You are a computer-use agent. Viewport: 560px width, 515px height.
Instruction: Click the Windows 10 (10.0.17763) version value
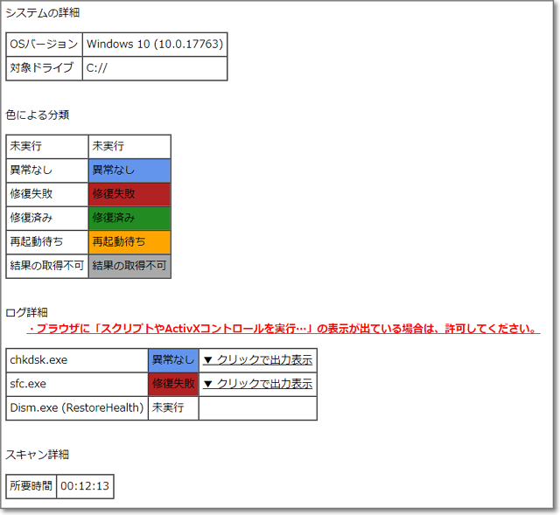154,45
